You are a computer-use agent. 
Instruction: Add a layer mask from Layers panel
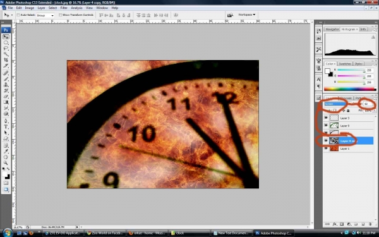coord(342,224)
